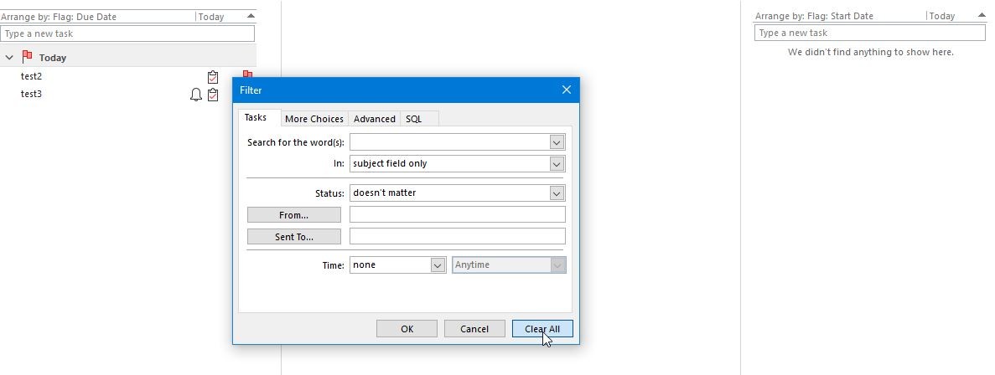995x375 pixels.
Task: Click the Sent To... button
Action: [293, 236]
